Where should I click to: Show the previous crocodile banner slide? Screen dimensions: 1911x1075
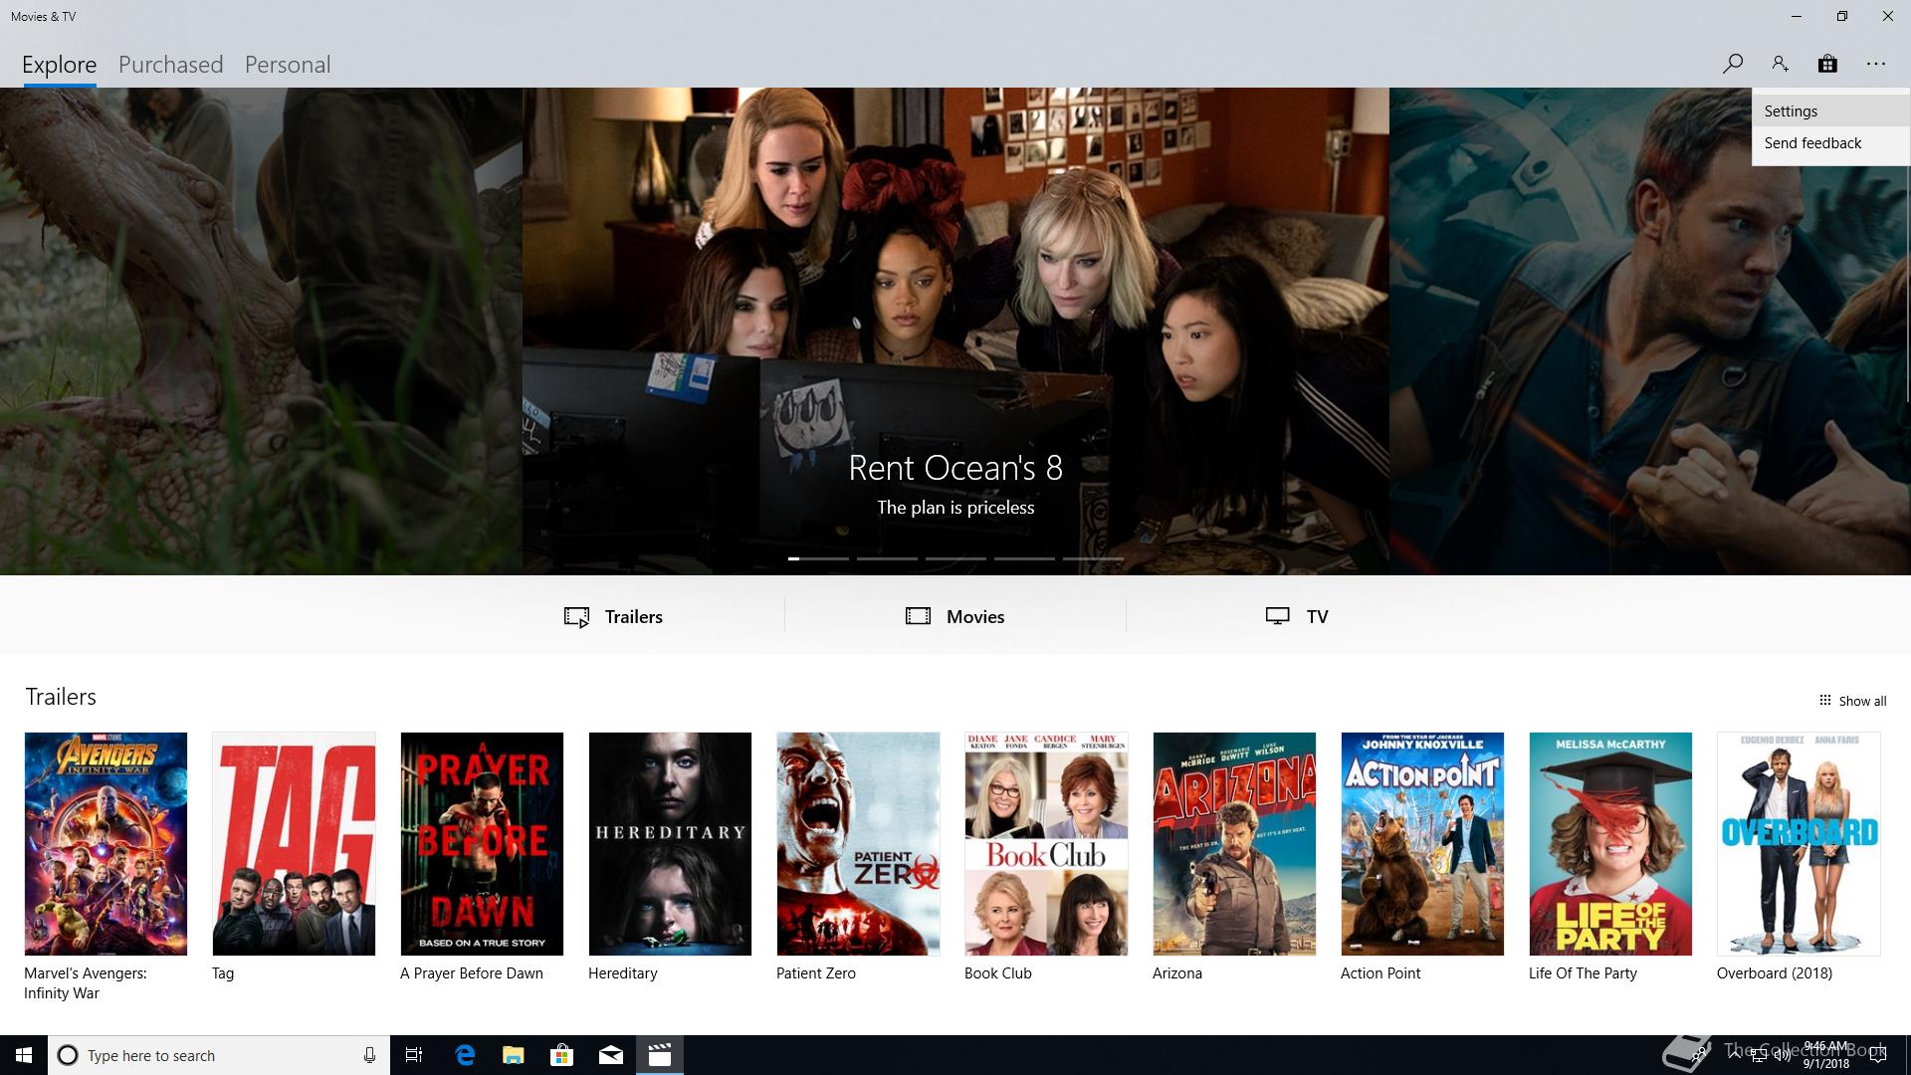261,330
